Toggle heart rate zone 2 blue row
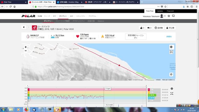 tap(154, 98)
